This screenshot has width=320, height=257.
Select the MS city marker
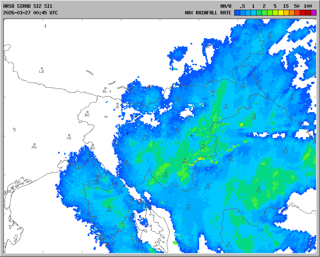[243, 84]
